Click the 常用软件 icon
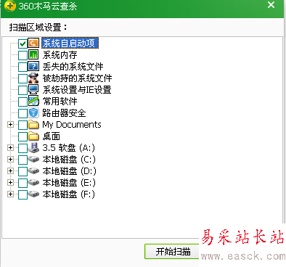This screenshot has height=267, width=286. (x=33, y=101)
